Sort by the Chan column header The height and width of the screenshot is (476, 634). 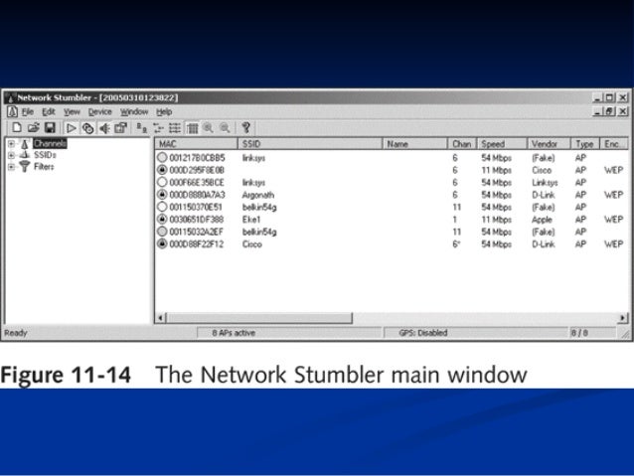click(462, 144)
